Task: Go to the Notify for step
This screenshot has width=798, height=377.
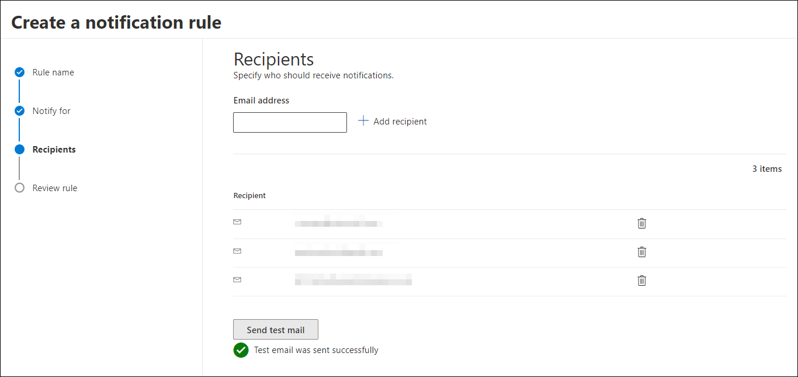Action: point(51,111)
